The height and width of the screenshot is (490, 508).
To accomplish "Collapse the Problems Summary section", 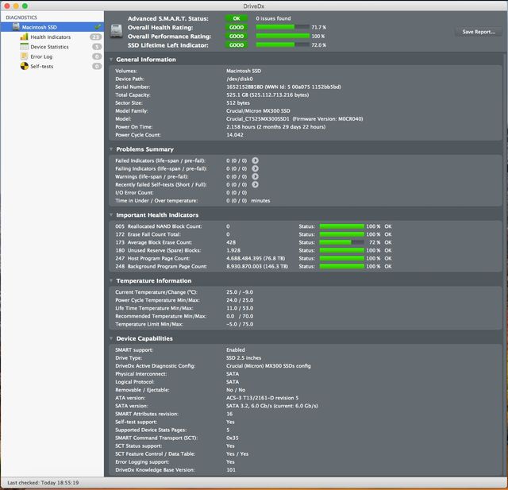I will click(111, 149).
